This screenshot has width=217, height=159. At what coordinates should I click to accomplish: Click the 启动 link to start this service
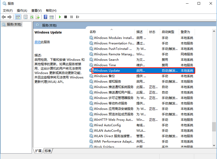(38, 42)
